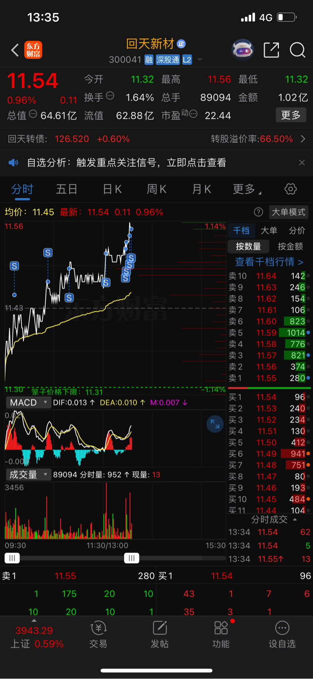This screenshot has width=313, height=679.
Task: Tap question mark help icon
Action: [258, 212]
